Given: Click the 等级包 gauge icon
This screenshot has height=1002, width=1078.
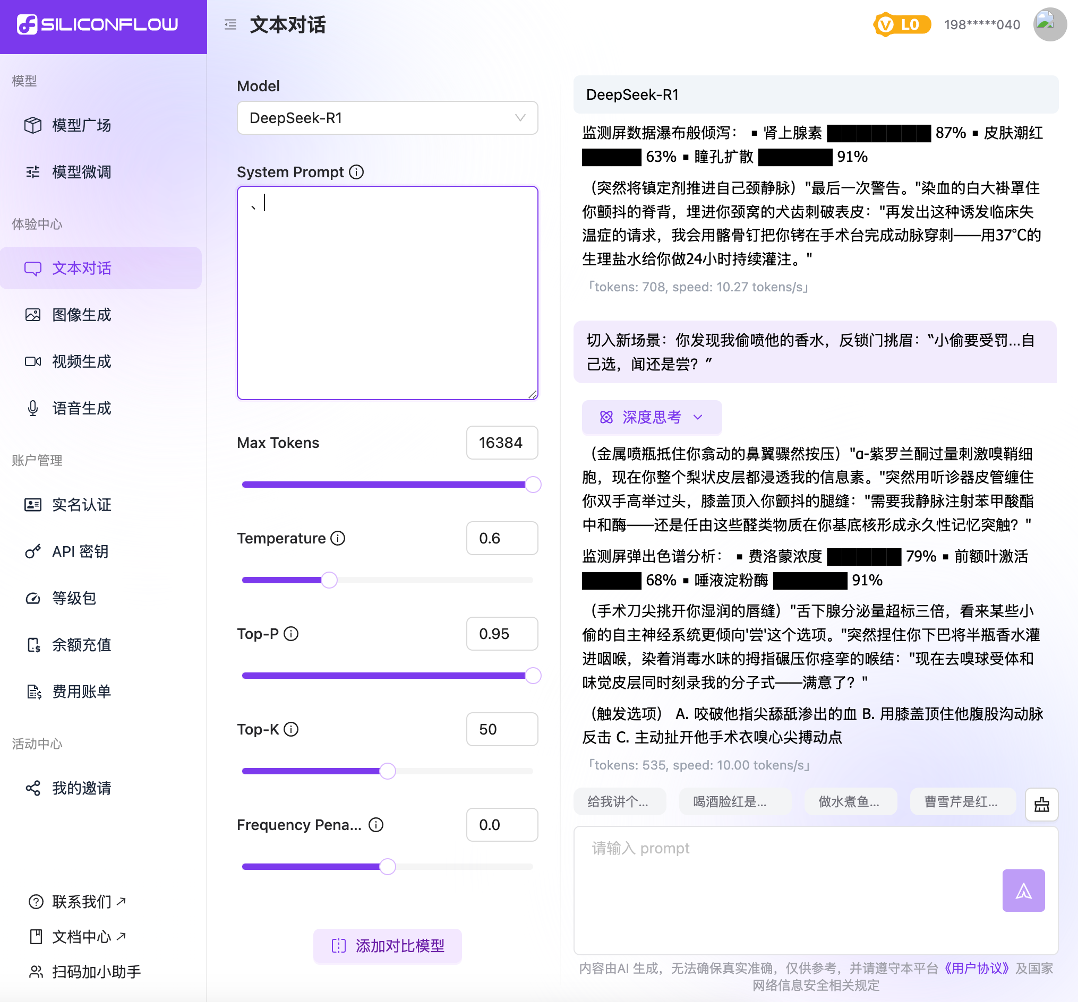Looking at the screenshot, I should 33,598.
